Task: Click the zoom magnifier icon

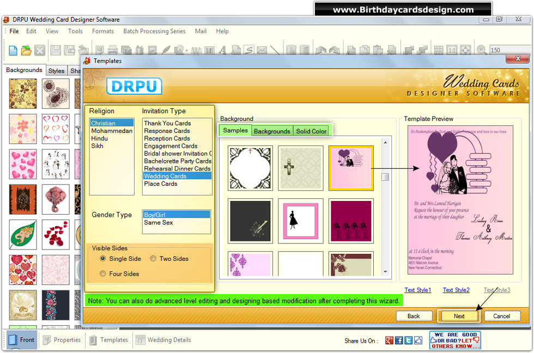Action: pyautogui.click(x=481, y=50)
